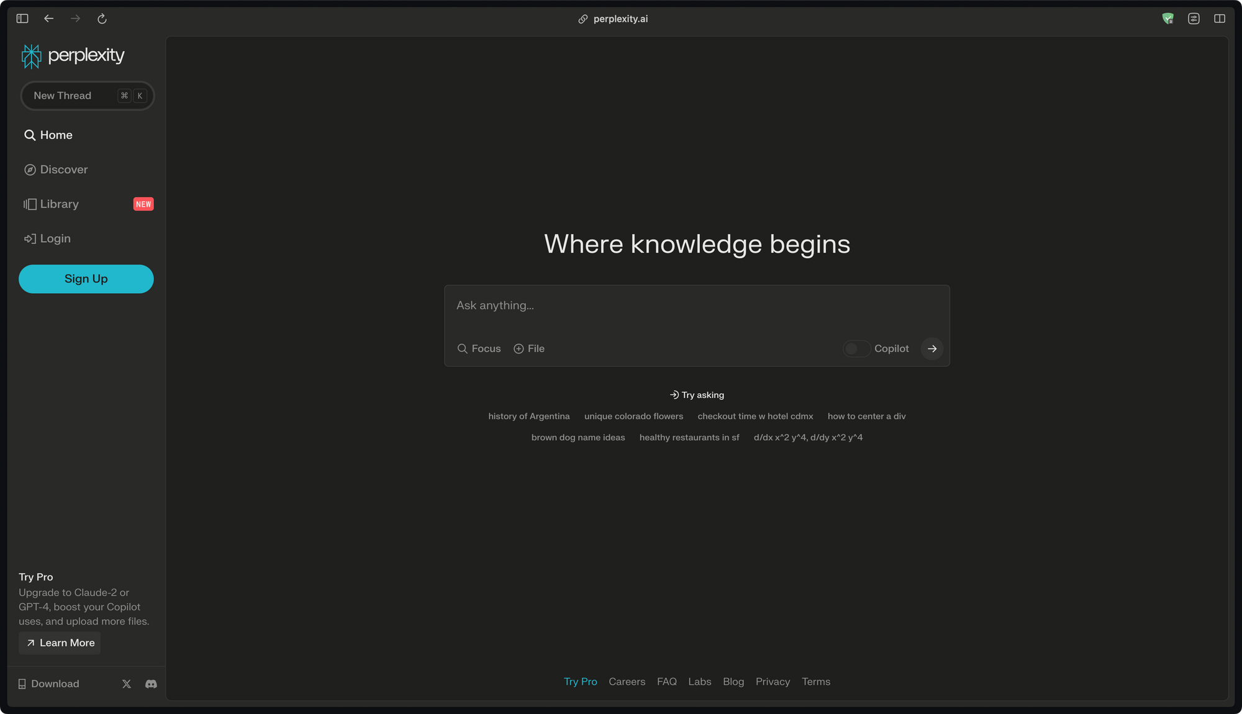Click the Perplexity logo
The height and width of the screenshot is (714, 1242).
tap(73, 56)
